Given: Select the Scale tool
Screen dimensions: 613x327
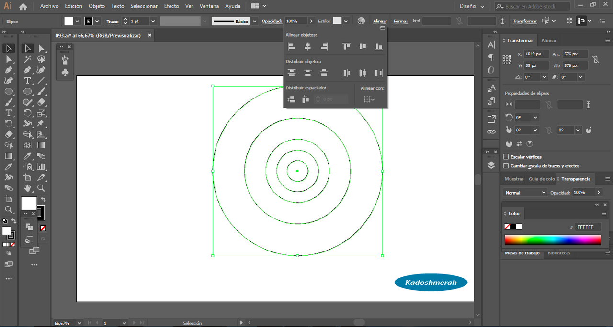Looking at the screenshot, I should 42,113.
